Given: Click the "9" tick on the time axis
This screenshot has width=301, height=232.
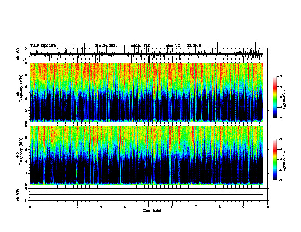Looking at the screenshot, I should click(x=243, y=207).
